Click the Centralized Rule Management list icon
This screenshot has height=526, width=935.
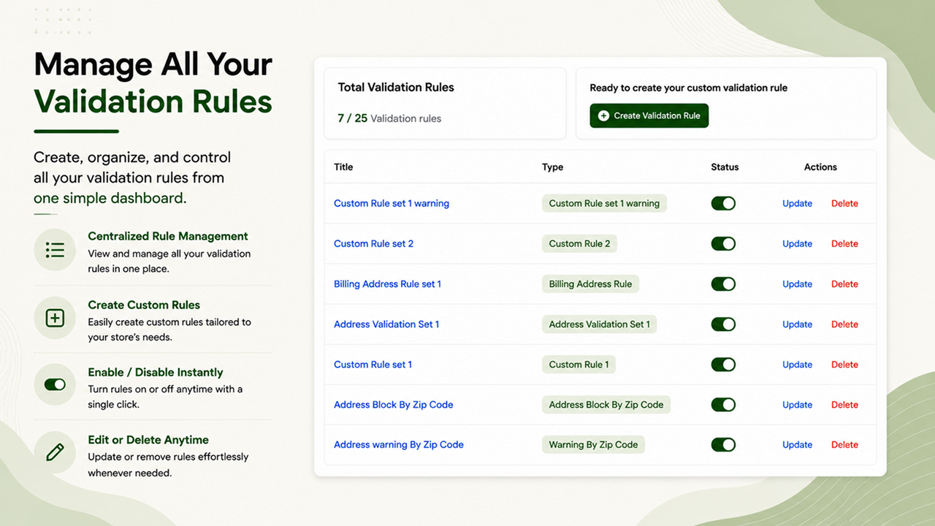pyautogui.click(x=55, y=250)
